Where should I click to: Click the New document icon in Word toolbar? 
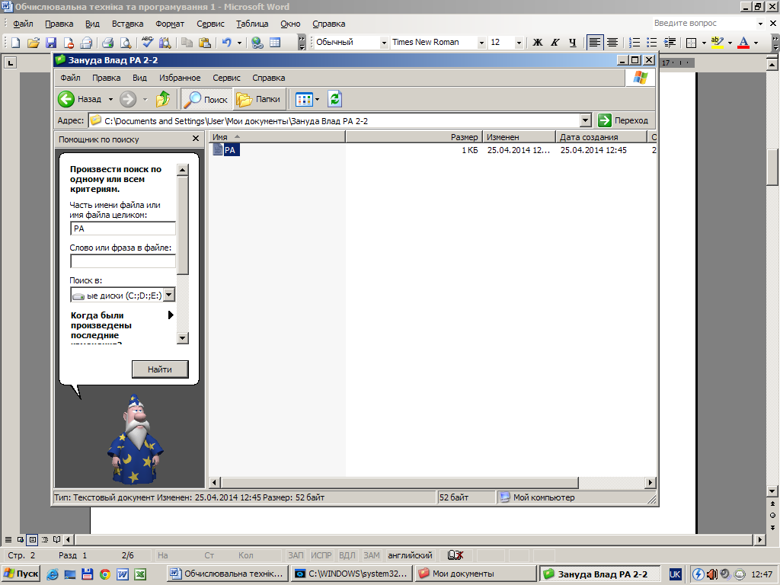pos(15,43)
